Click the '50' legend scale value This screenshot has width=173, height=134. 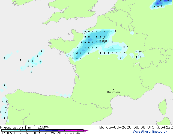tap(85, 133)
